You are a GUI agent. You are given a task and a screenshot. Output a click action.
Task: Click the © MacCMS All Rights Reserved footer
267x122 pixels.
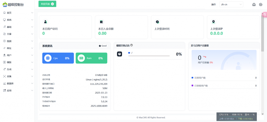click(x=151, y=118)
